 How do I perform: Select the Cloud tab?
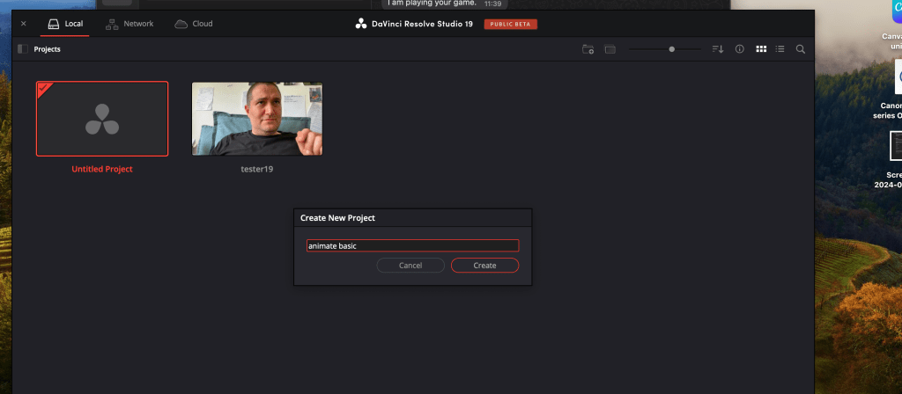(194, 24)
